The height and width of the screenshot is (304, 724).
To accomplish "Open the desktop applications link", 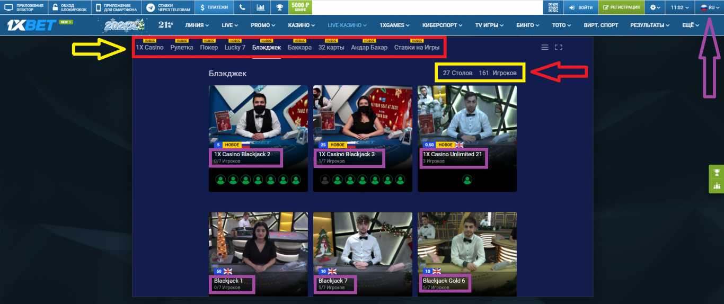I will [x=24, y=7].
